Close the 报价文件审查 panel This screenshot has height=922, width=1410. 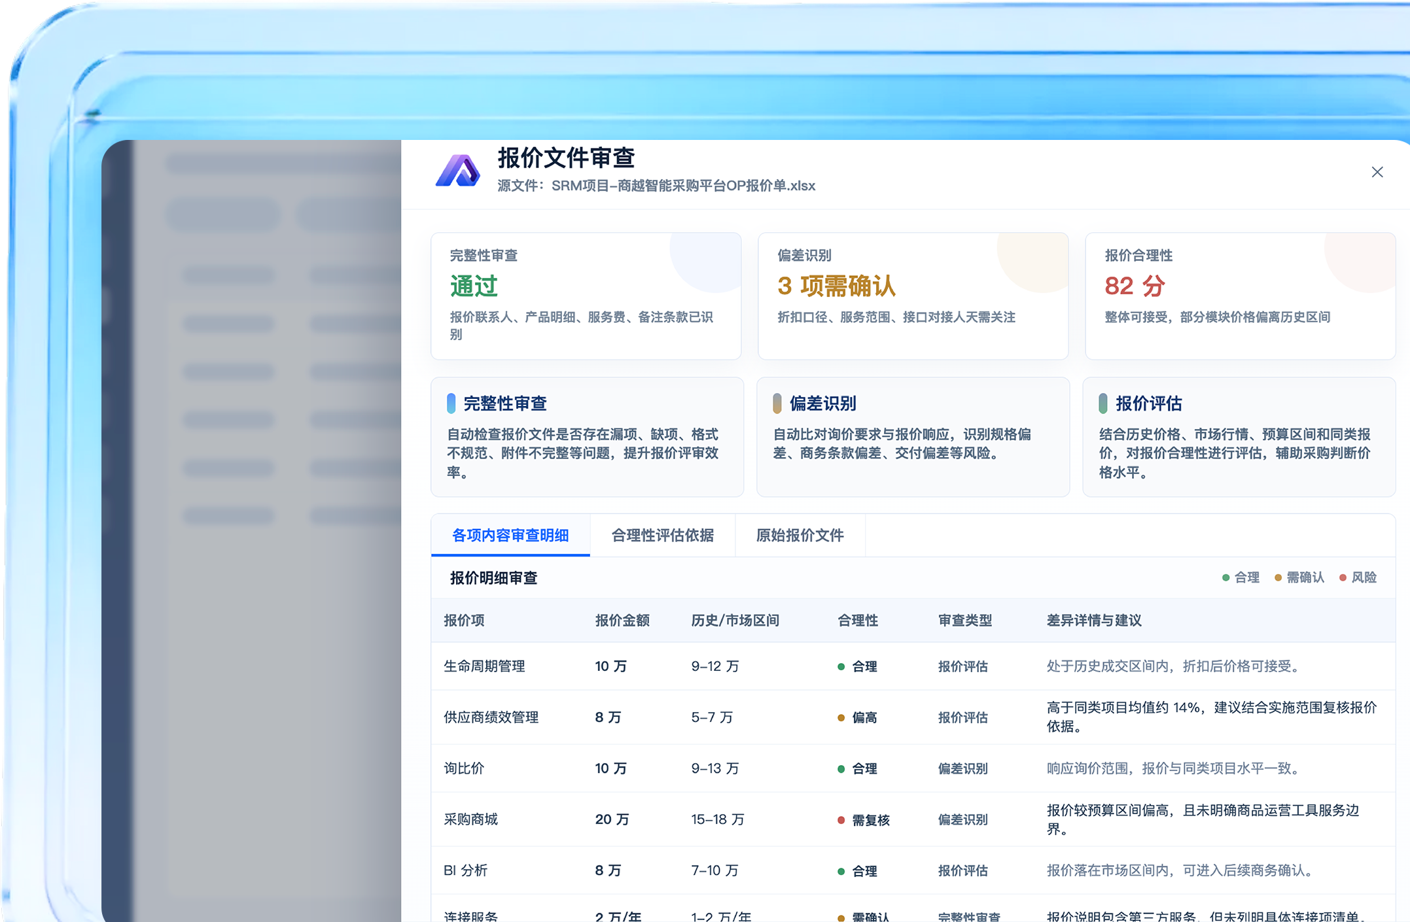(x=1377, y=172)
